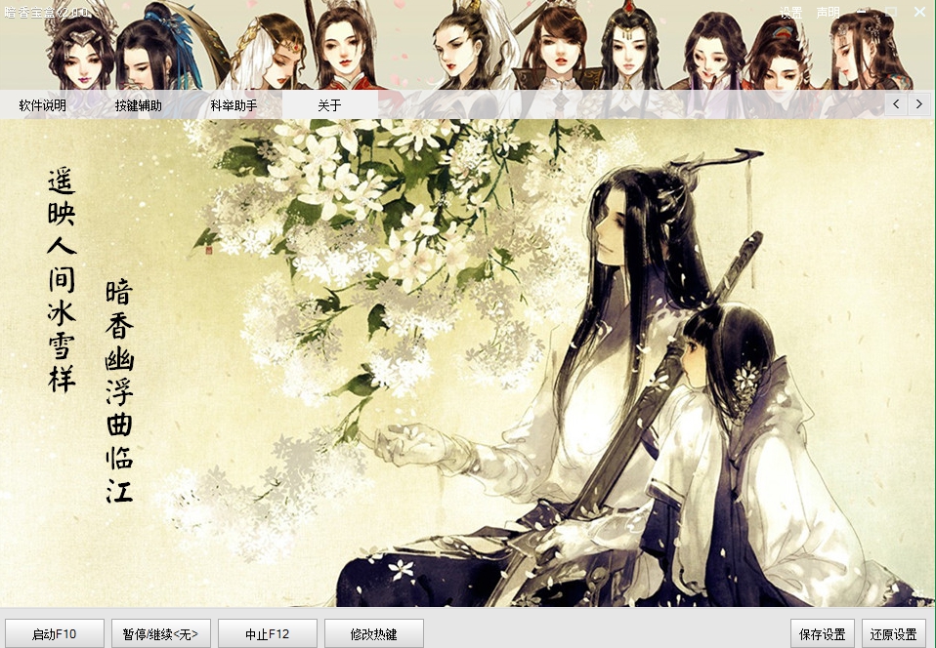Open the 科举助手 tab
936x648 pixels.
234,105
